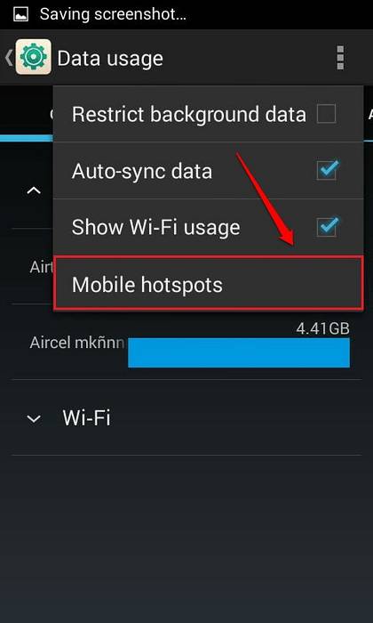Tap the Data usage title
The height and width of the screenshot is (623, 373).
pyautogui.click(x=110, y=59)
